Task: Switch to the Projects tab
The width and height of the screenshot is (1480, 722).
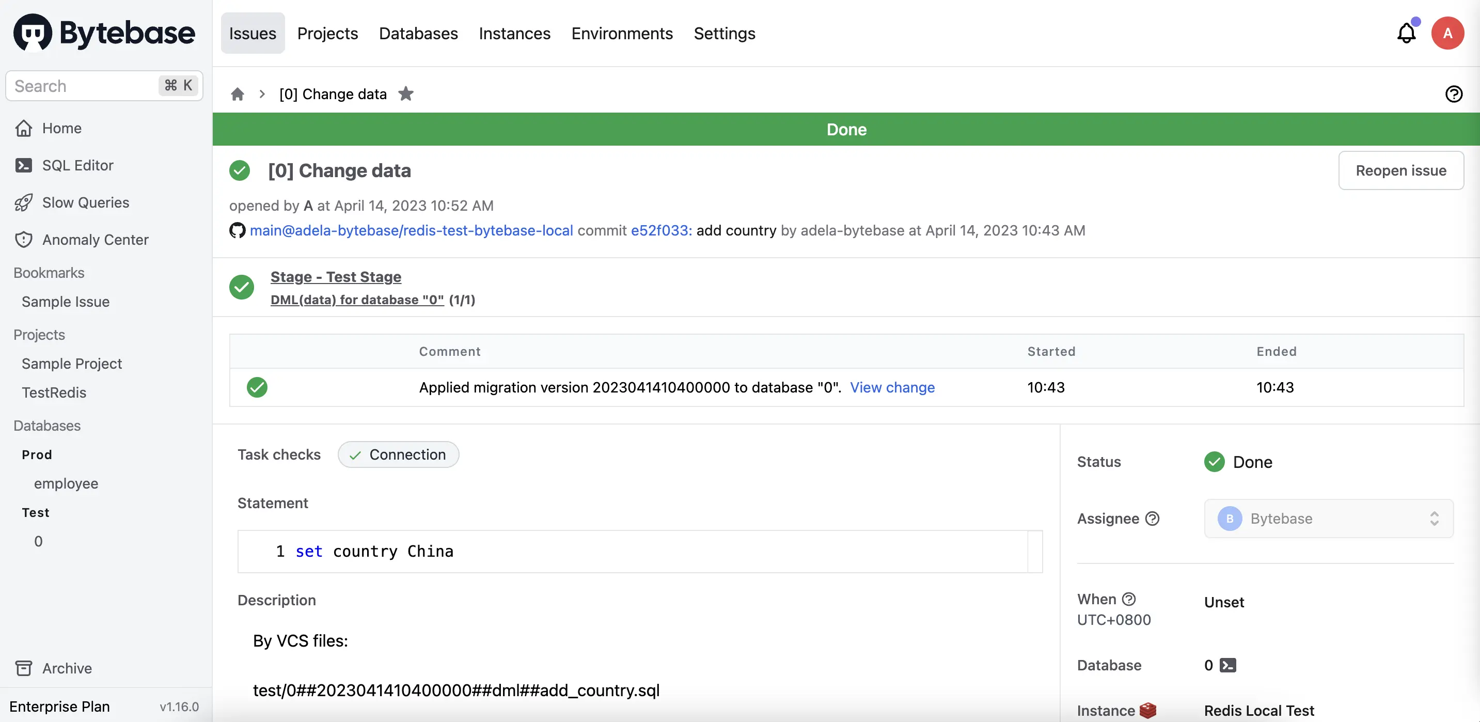Action: [327, 34]
